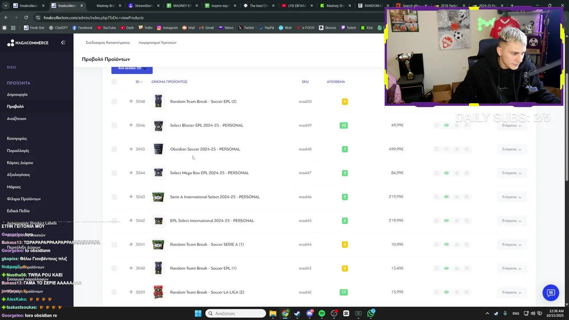Click the Windows taskbar search box

[236, 313]
